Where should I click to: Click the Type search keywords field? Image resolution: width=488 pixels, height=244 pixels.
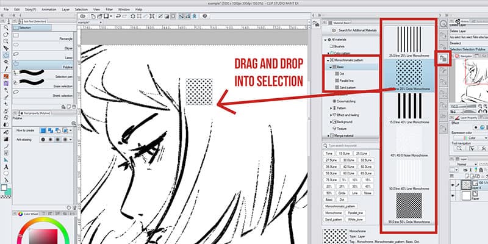pyautogui.click(x=350, y=145)
